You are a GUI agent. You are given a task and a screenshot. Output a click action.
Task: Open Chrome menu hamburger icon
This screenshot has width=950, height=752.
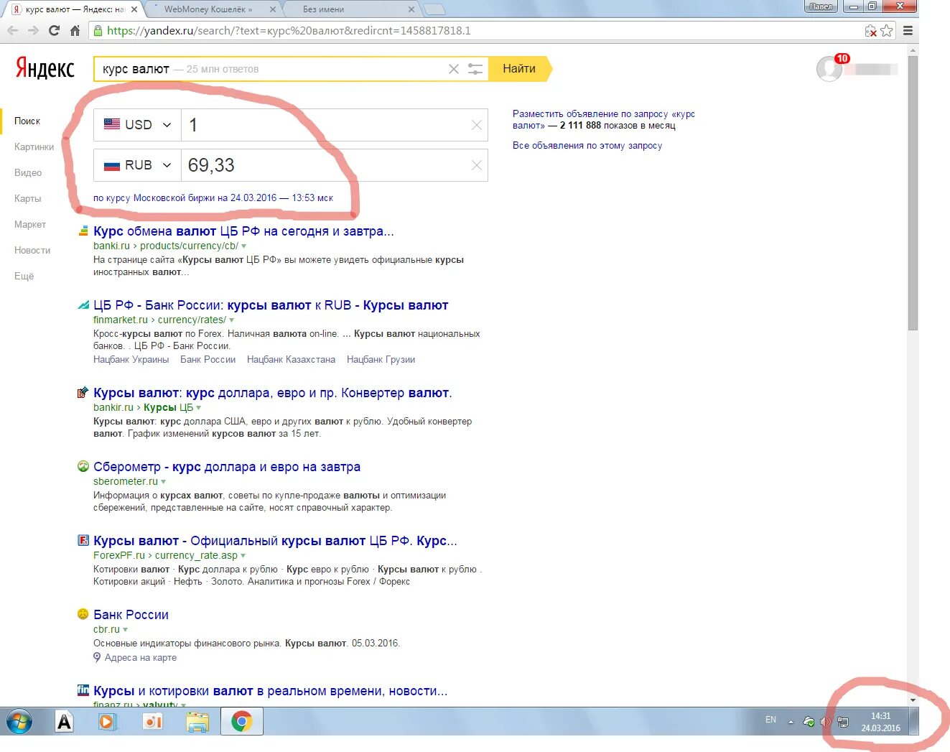pyautogui.click(x=908, y=31)
